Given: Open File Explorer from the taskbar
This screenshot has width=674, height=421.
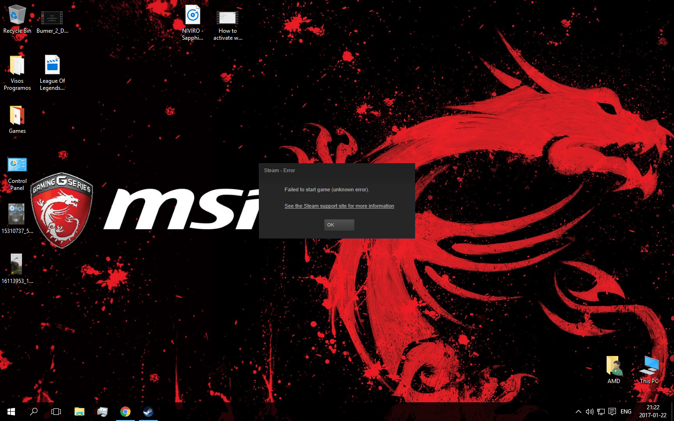Looking at the screenshot, I should pos(80,412).
